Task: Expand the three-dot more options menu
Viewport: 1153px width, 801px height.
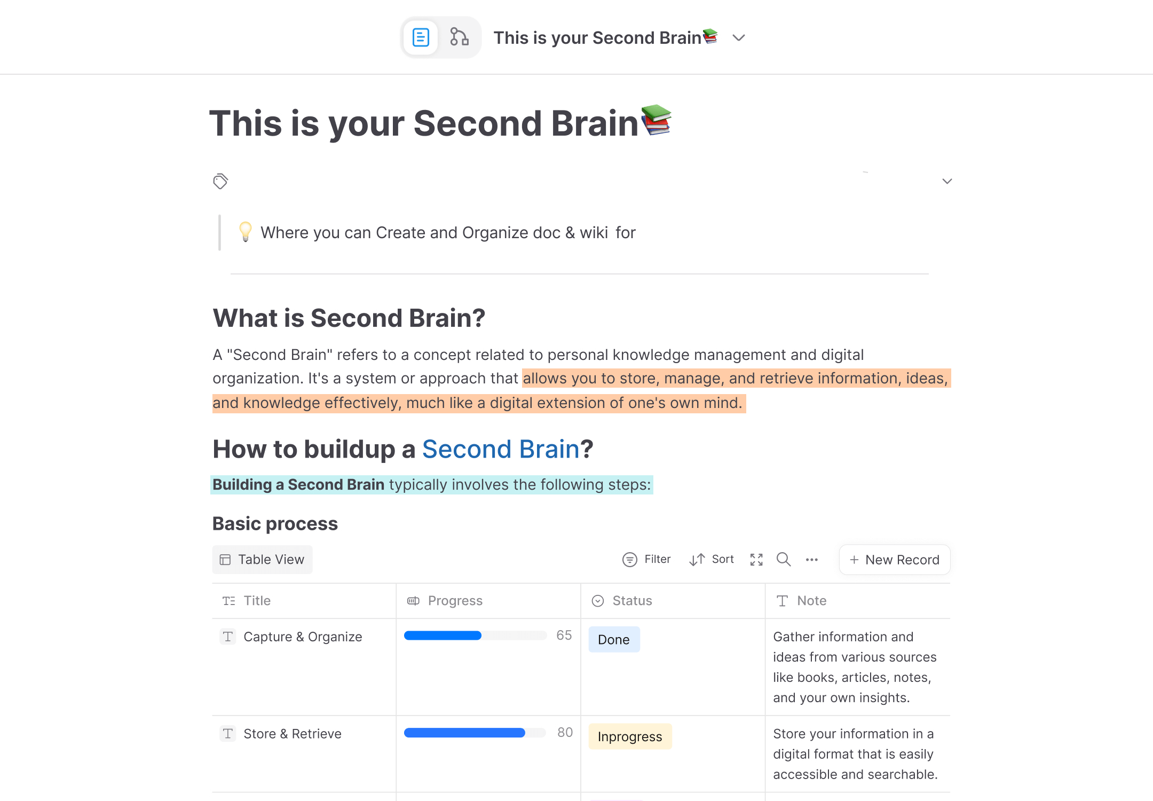Action: 811,559
